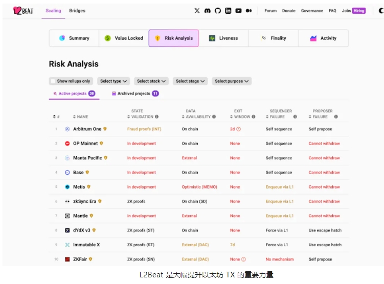This screenshot has height=284, width=384.
Task: Click the ZKFair red logo icon
Action: (67, 259)
